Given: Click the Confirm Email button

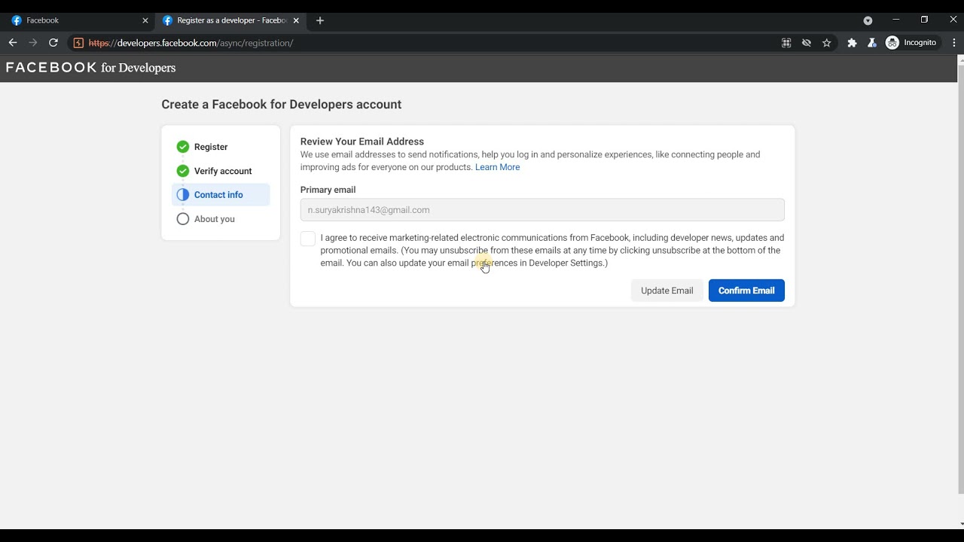Looking at the screenshot, I should [746, 291].
